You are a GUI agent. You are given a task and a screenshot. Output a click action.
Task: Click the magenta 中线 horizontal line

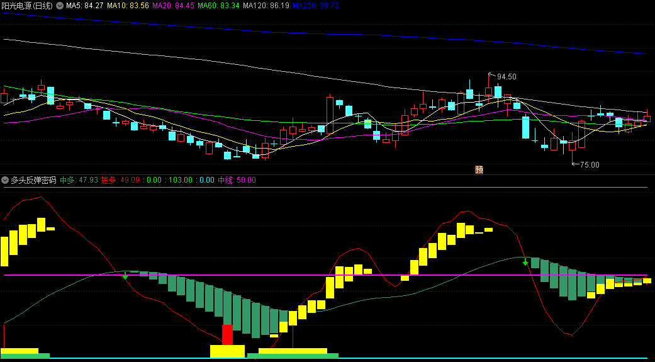point(326,275)
